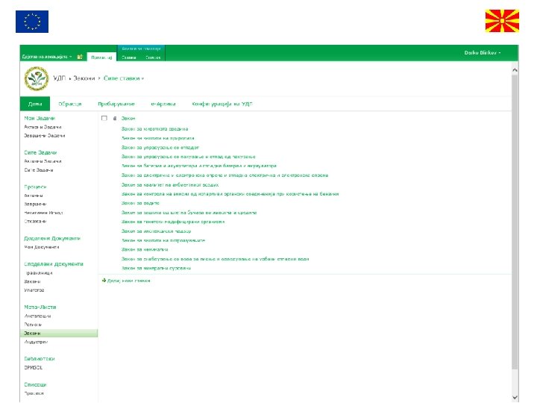This screenshot has width=537, height=403.
Task: Open Негативен Исход in sidebar
Action: point(43,213)
